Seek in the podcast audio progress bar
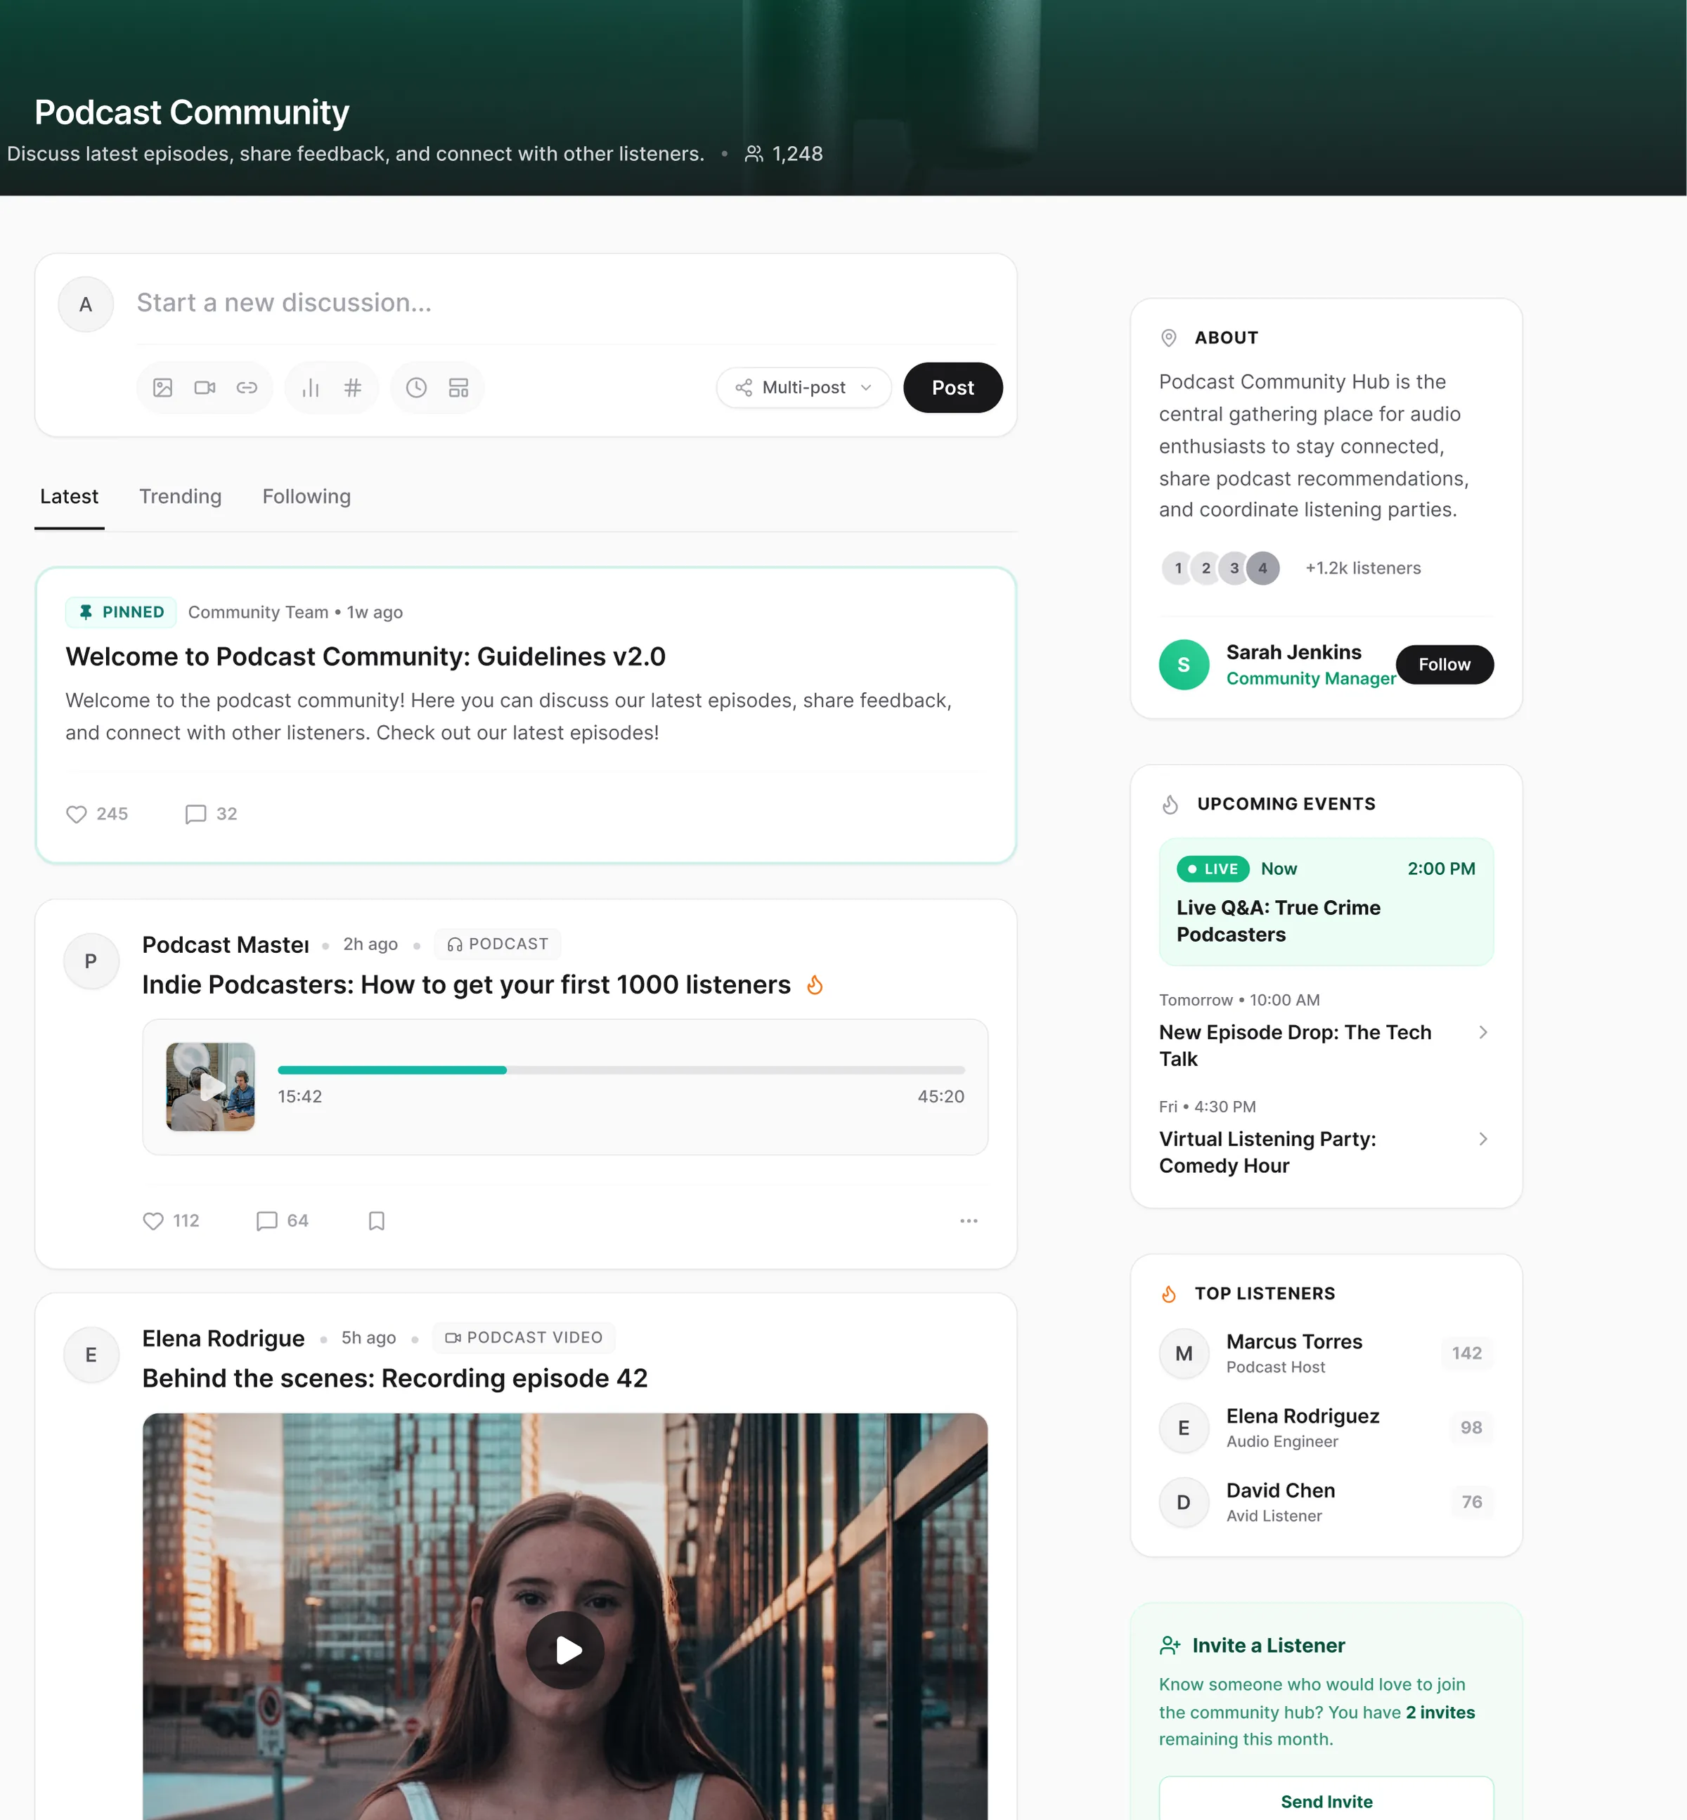The width and height of the screenshot is (1687, 1820). coord(621,1070)
